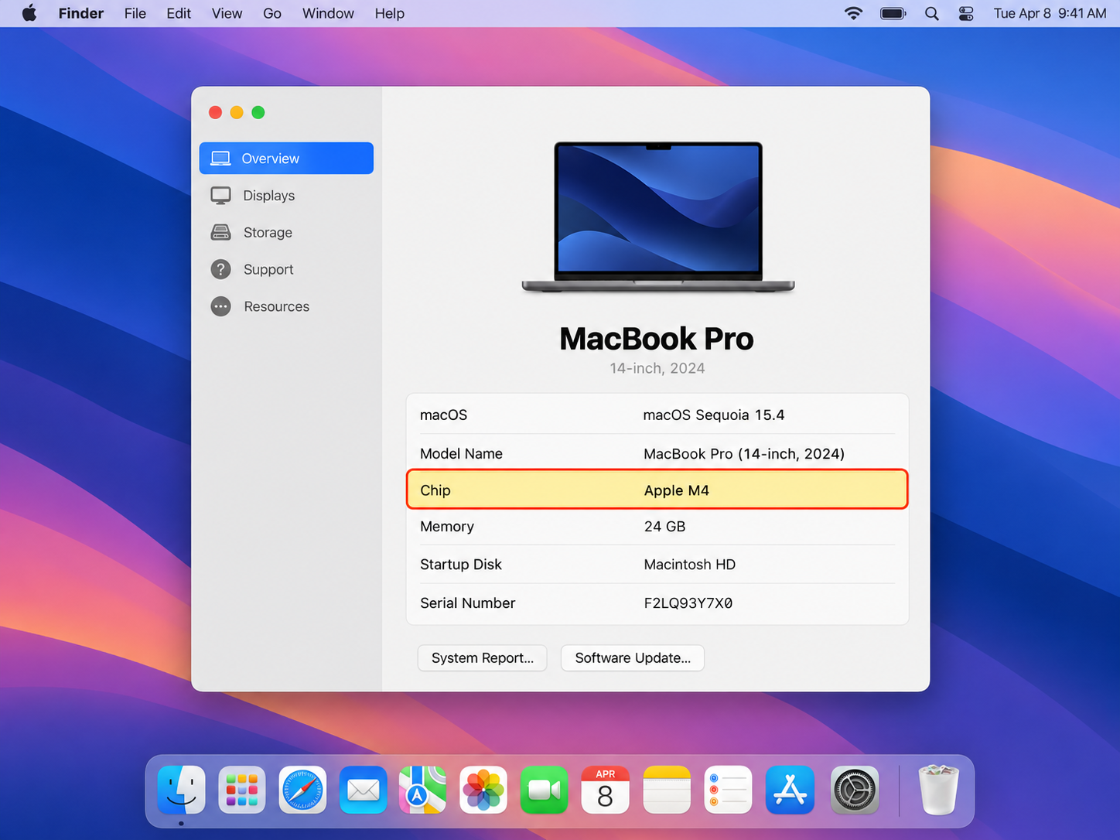1120x840 pixels.
Task: Open the Mail app in Dock
Action: coord(363,790)
